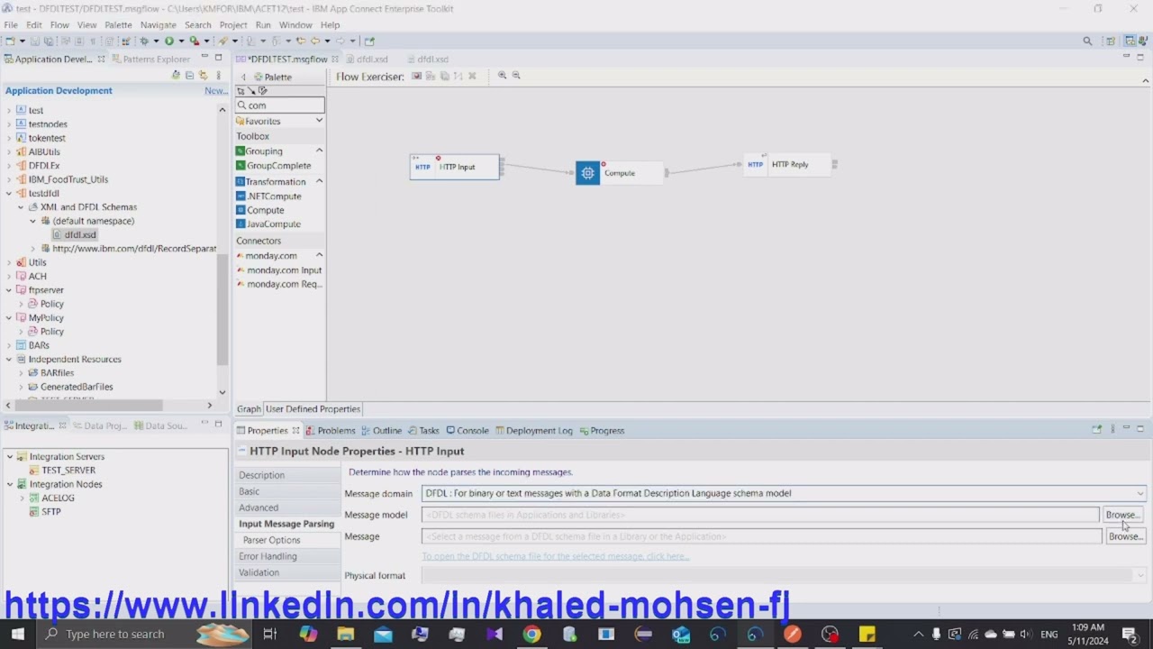Switch to the first dfdl.xsd editor tab
The height and width of the screenshot is (649, 1153).
tap(368, 59)
